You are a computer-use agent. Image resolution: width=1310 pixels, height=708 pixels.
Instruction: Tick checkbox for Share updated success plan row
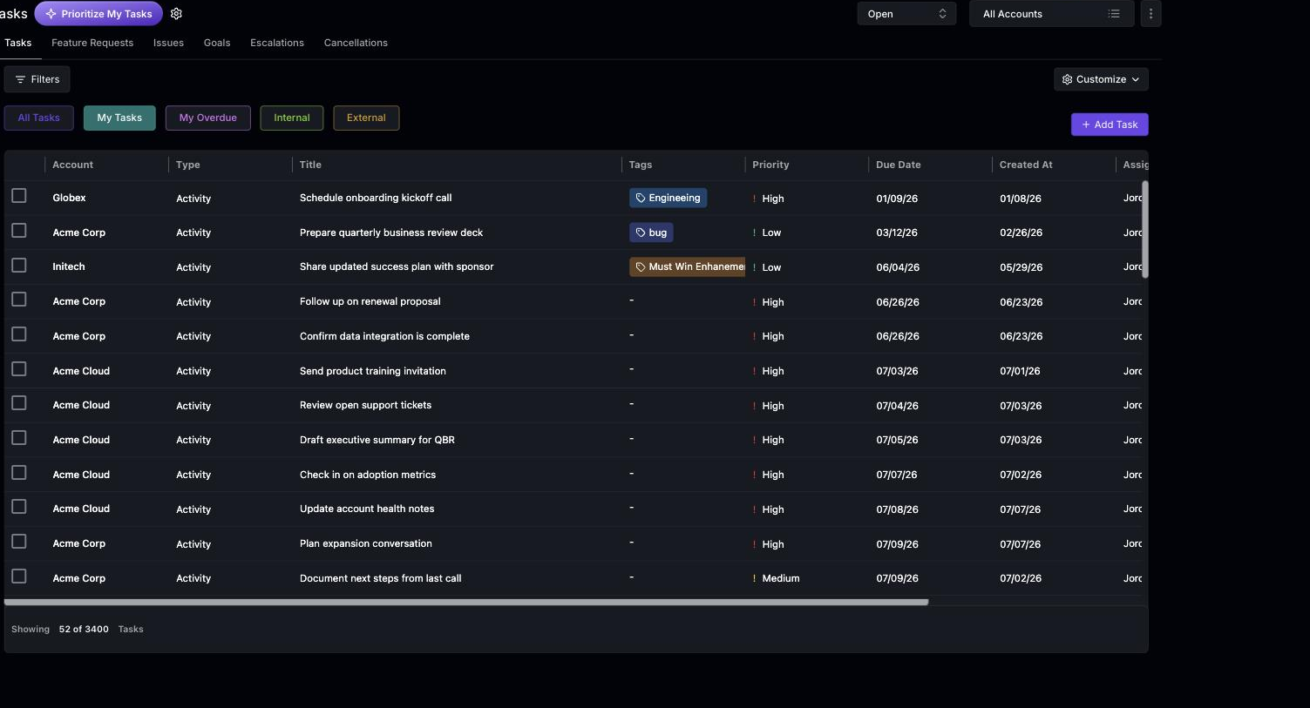pos(19,266)
